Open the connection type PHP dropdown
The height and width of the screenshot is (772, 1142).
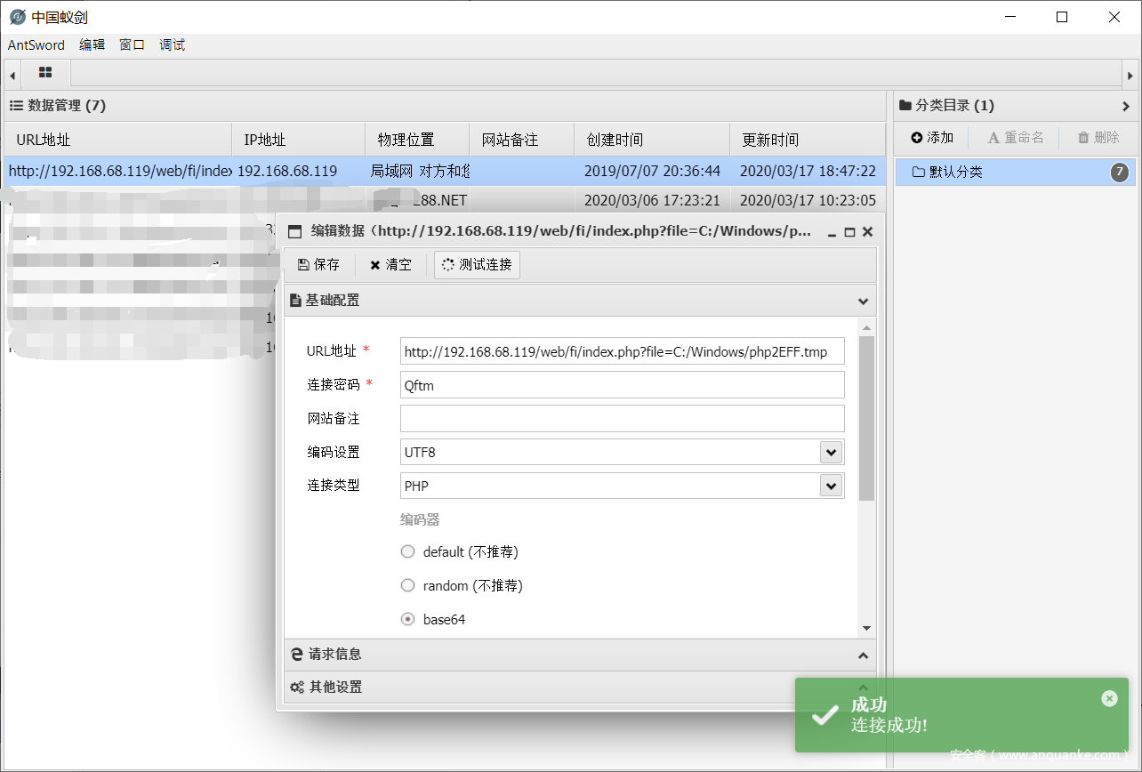click(x=831, y=486)
